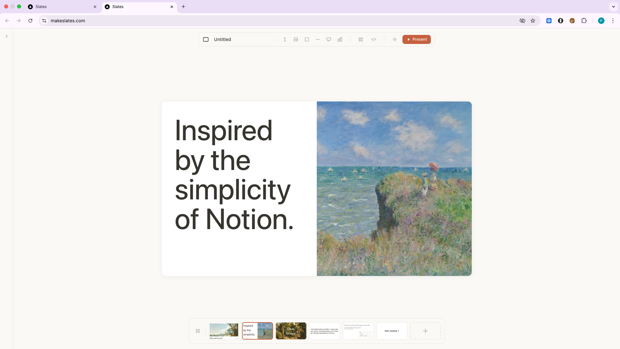This screenshot has width=620, height=349.
Task: Select the text tool icon
Action: [x=285, y=39]
